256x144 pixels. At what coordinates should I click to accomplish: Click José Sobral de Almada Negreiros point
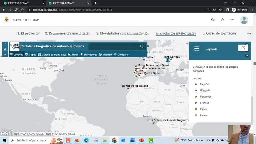pos(154,123)
